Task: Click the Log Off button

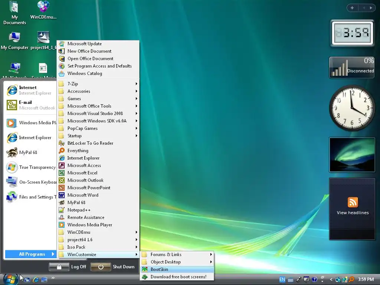Action: [x=68, y=267]
